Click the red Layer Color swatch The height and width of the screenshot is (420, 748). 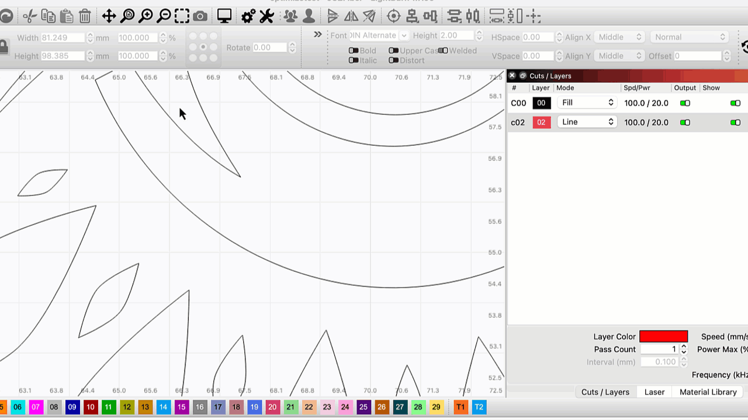click(663, 337)
